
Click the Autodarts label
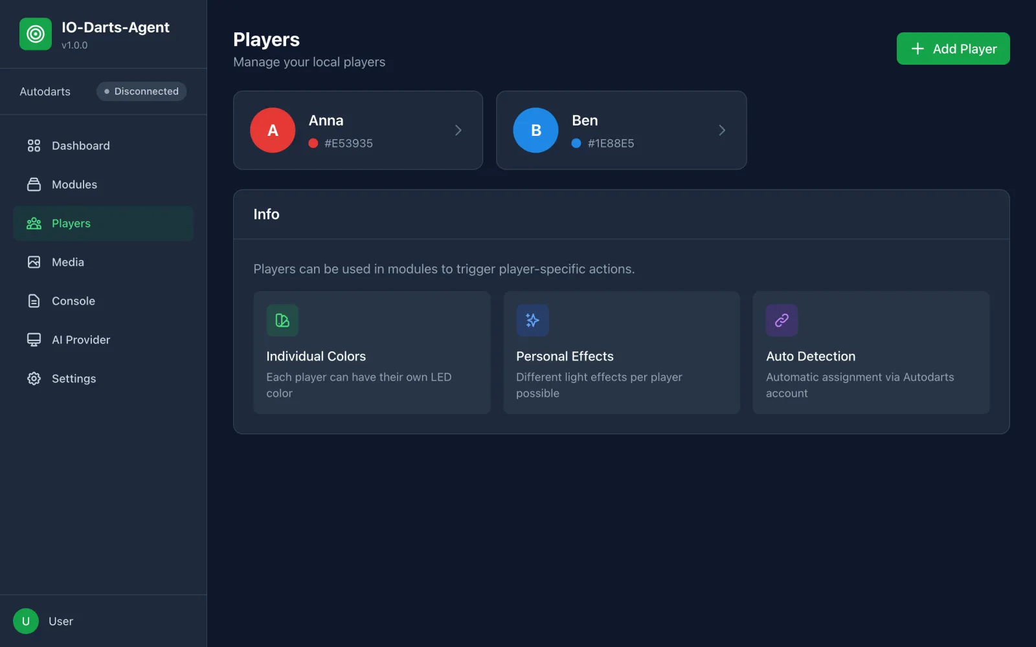(45, 91)
